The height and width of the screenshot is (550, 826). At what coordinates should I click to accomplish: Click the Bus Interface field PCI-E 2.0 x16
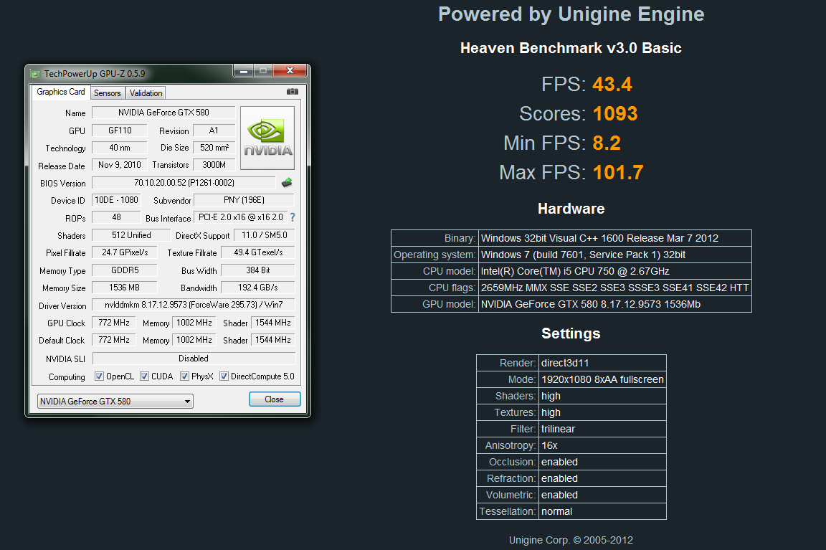click(241, 217)
